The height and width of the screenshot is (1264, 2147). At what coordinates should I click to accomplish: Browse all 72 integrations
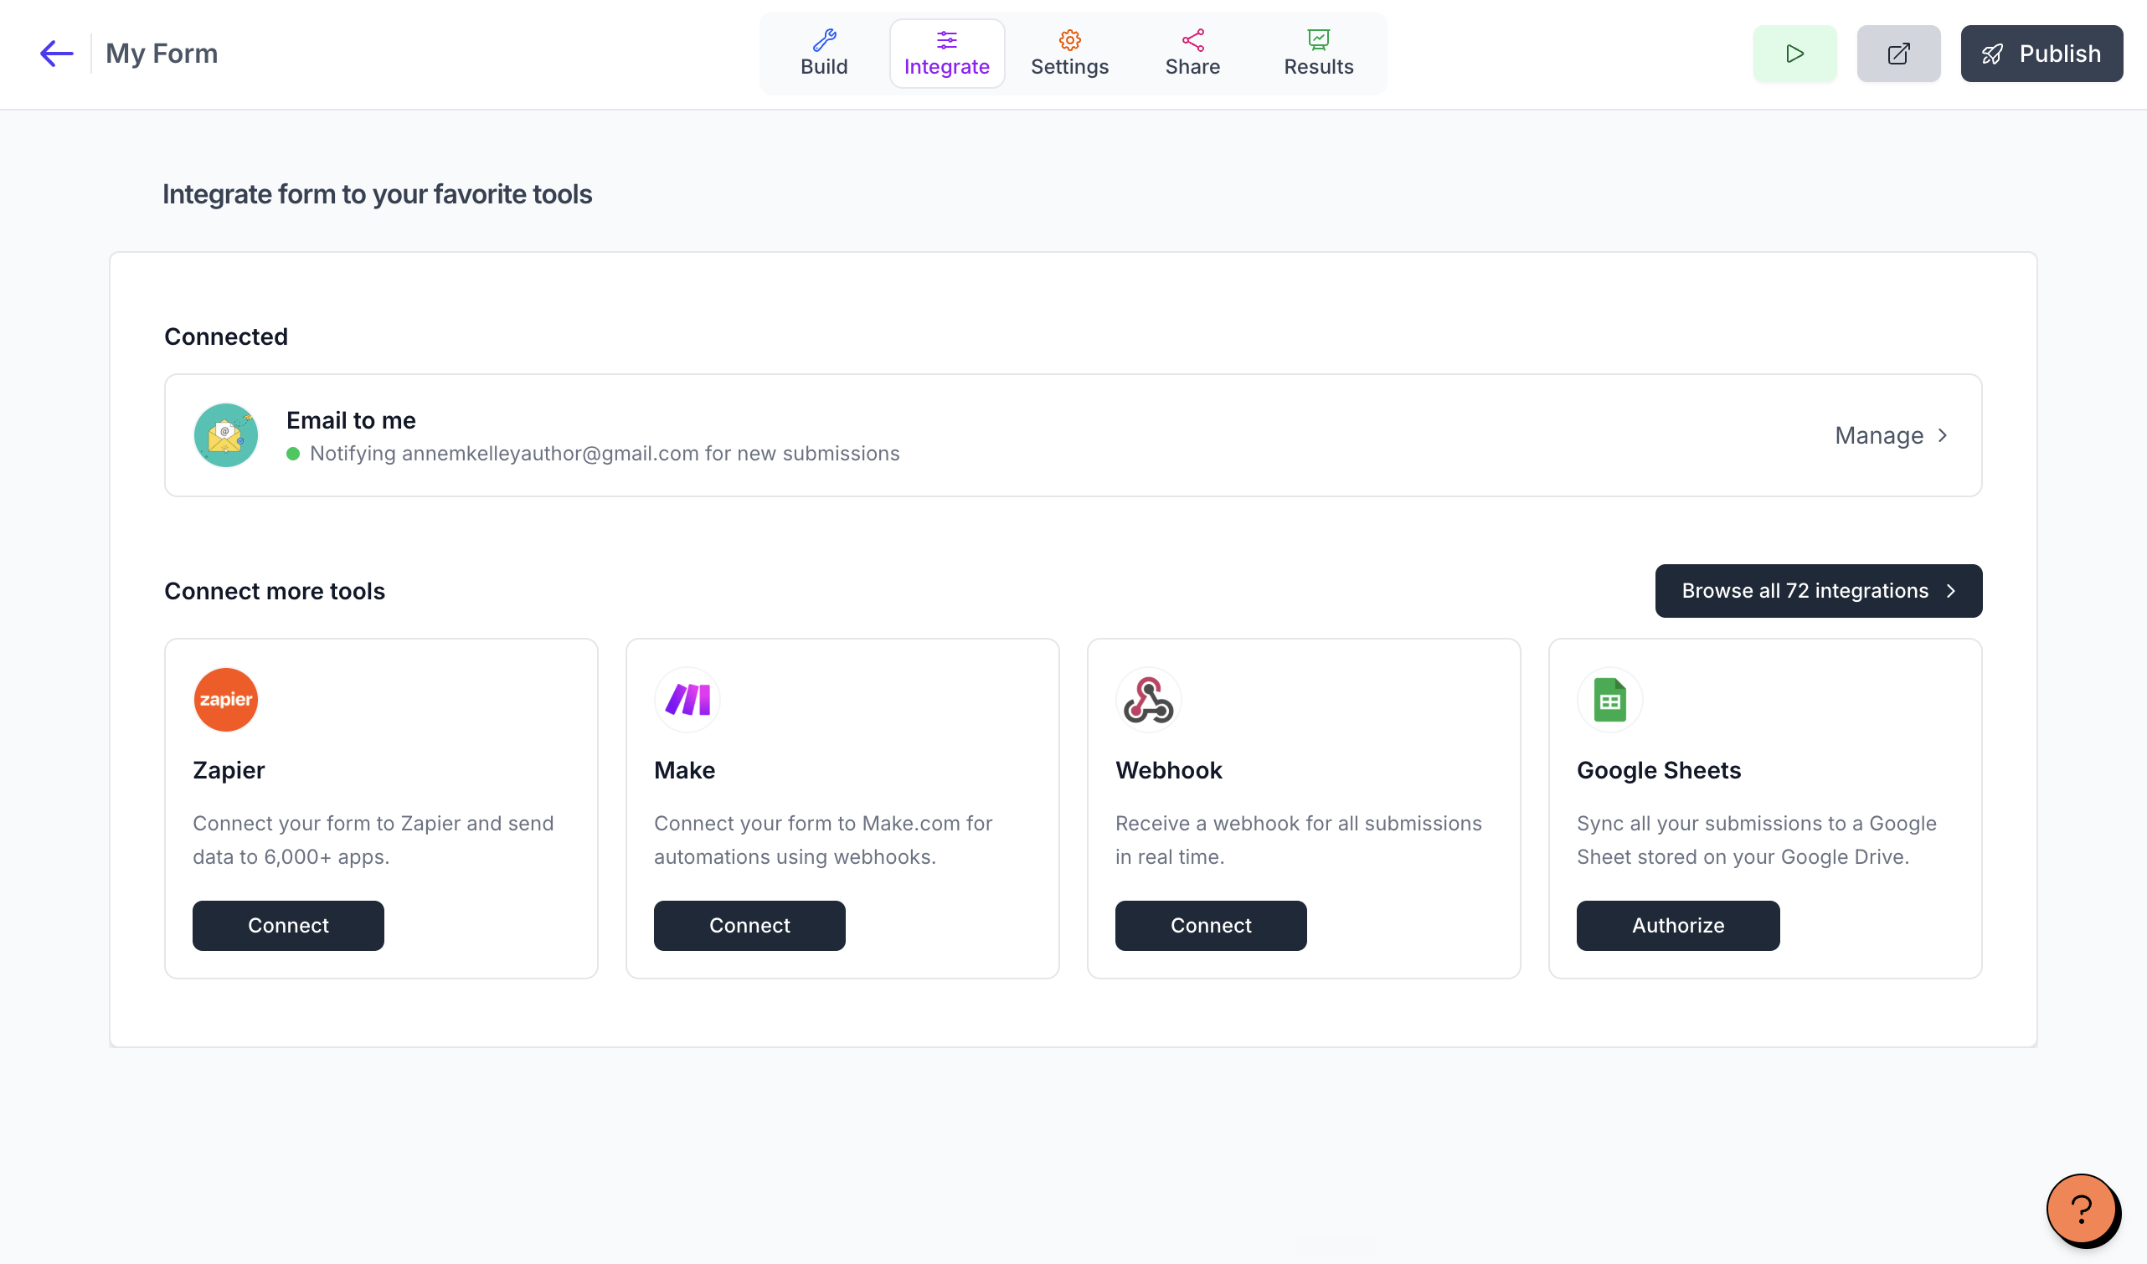[1818, 590]
